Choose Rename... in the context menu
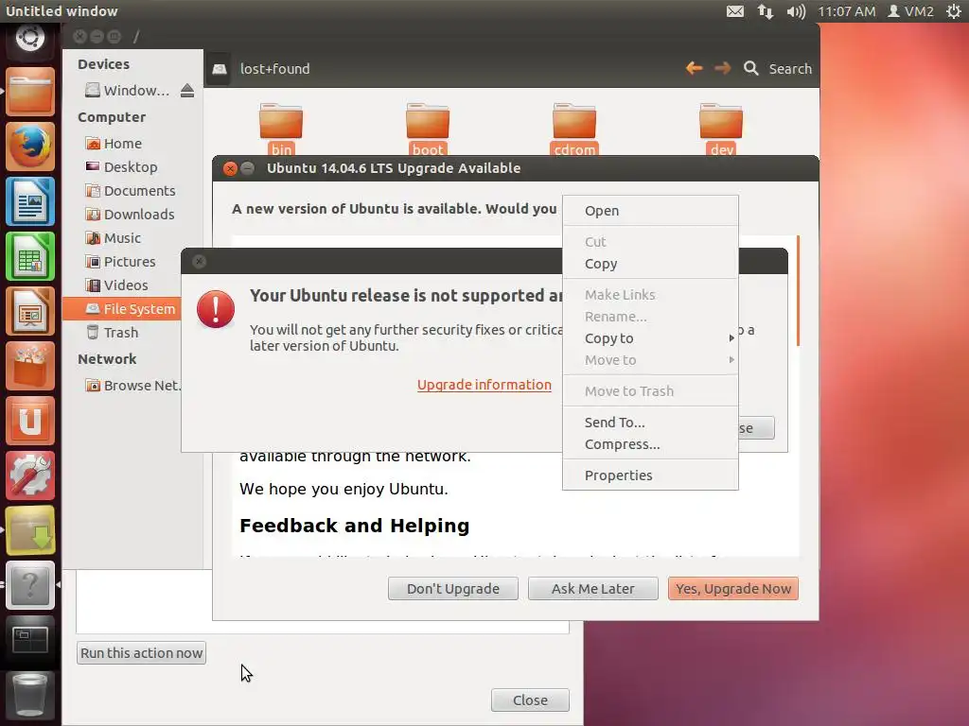969x726 pixels. [x=650, y=317]
